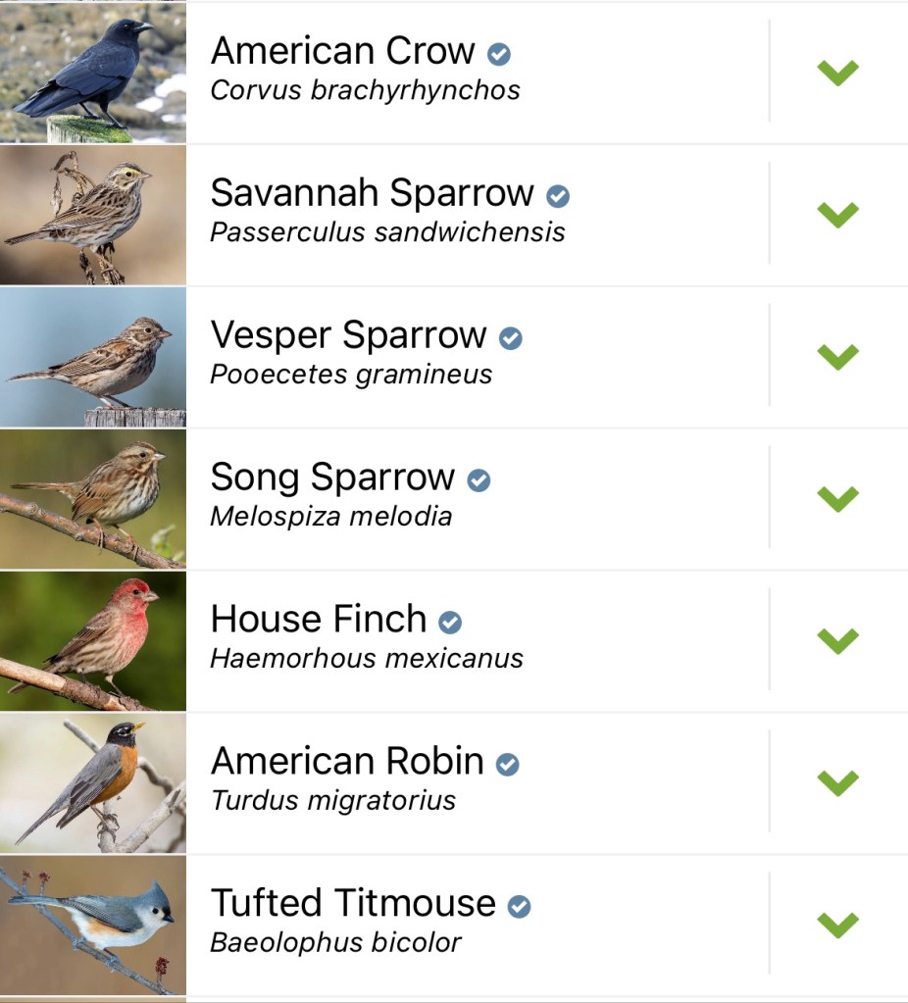Click the verified badge beside Savannah Sparrow

558,196
